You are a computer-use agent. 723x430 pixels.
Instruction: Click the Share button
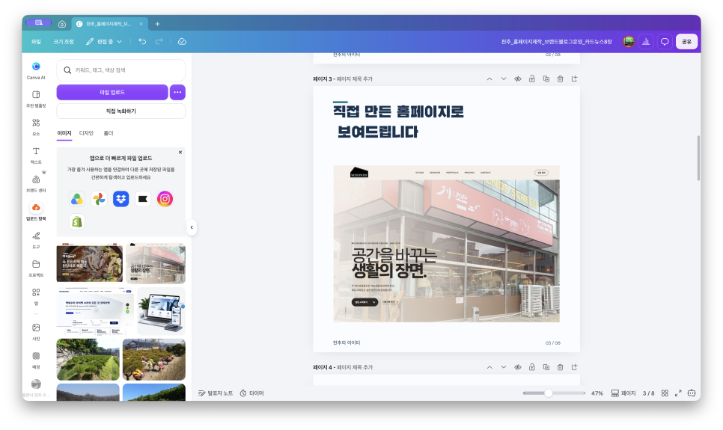click(x=686, y=41)
